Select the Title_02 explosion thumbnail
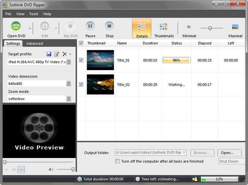 [100, 84]
